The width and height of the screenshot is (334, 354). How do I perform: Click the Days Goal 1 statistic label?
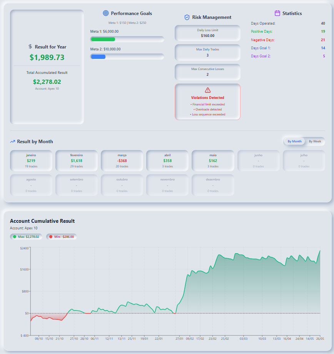coord(261,48)
